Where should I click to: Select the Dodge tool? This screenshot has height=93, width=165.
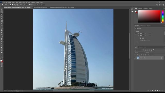[x=2, y=41]
